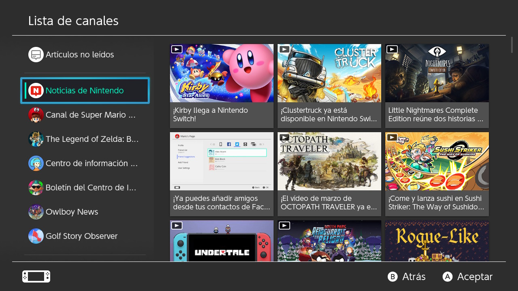Click headline '¡Kirby llega a Nintendo Switch!'

[210, 115]
